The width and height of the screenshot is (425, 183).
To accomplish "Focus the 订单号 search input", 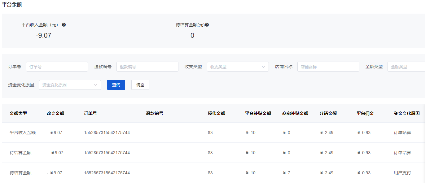I will click(x=57, y=67).
